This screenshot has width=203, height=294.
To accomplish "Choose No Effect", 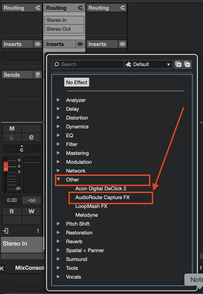I will coord(76,82).
